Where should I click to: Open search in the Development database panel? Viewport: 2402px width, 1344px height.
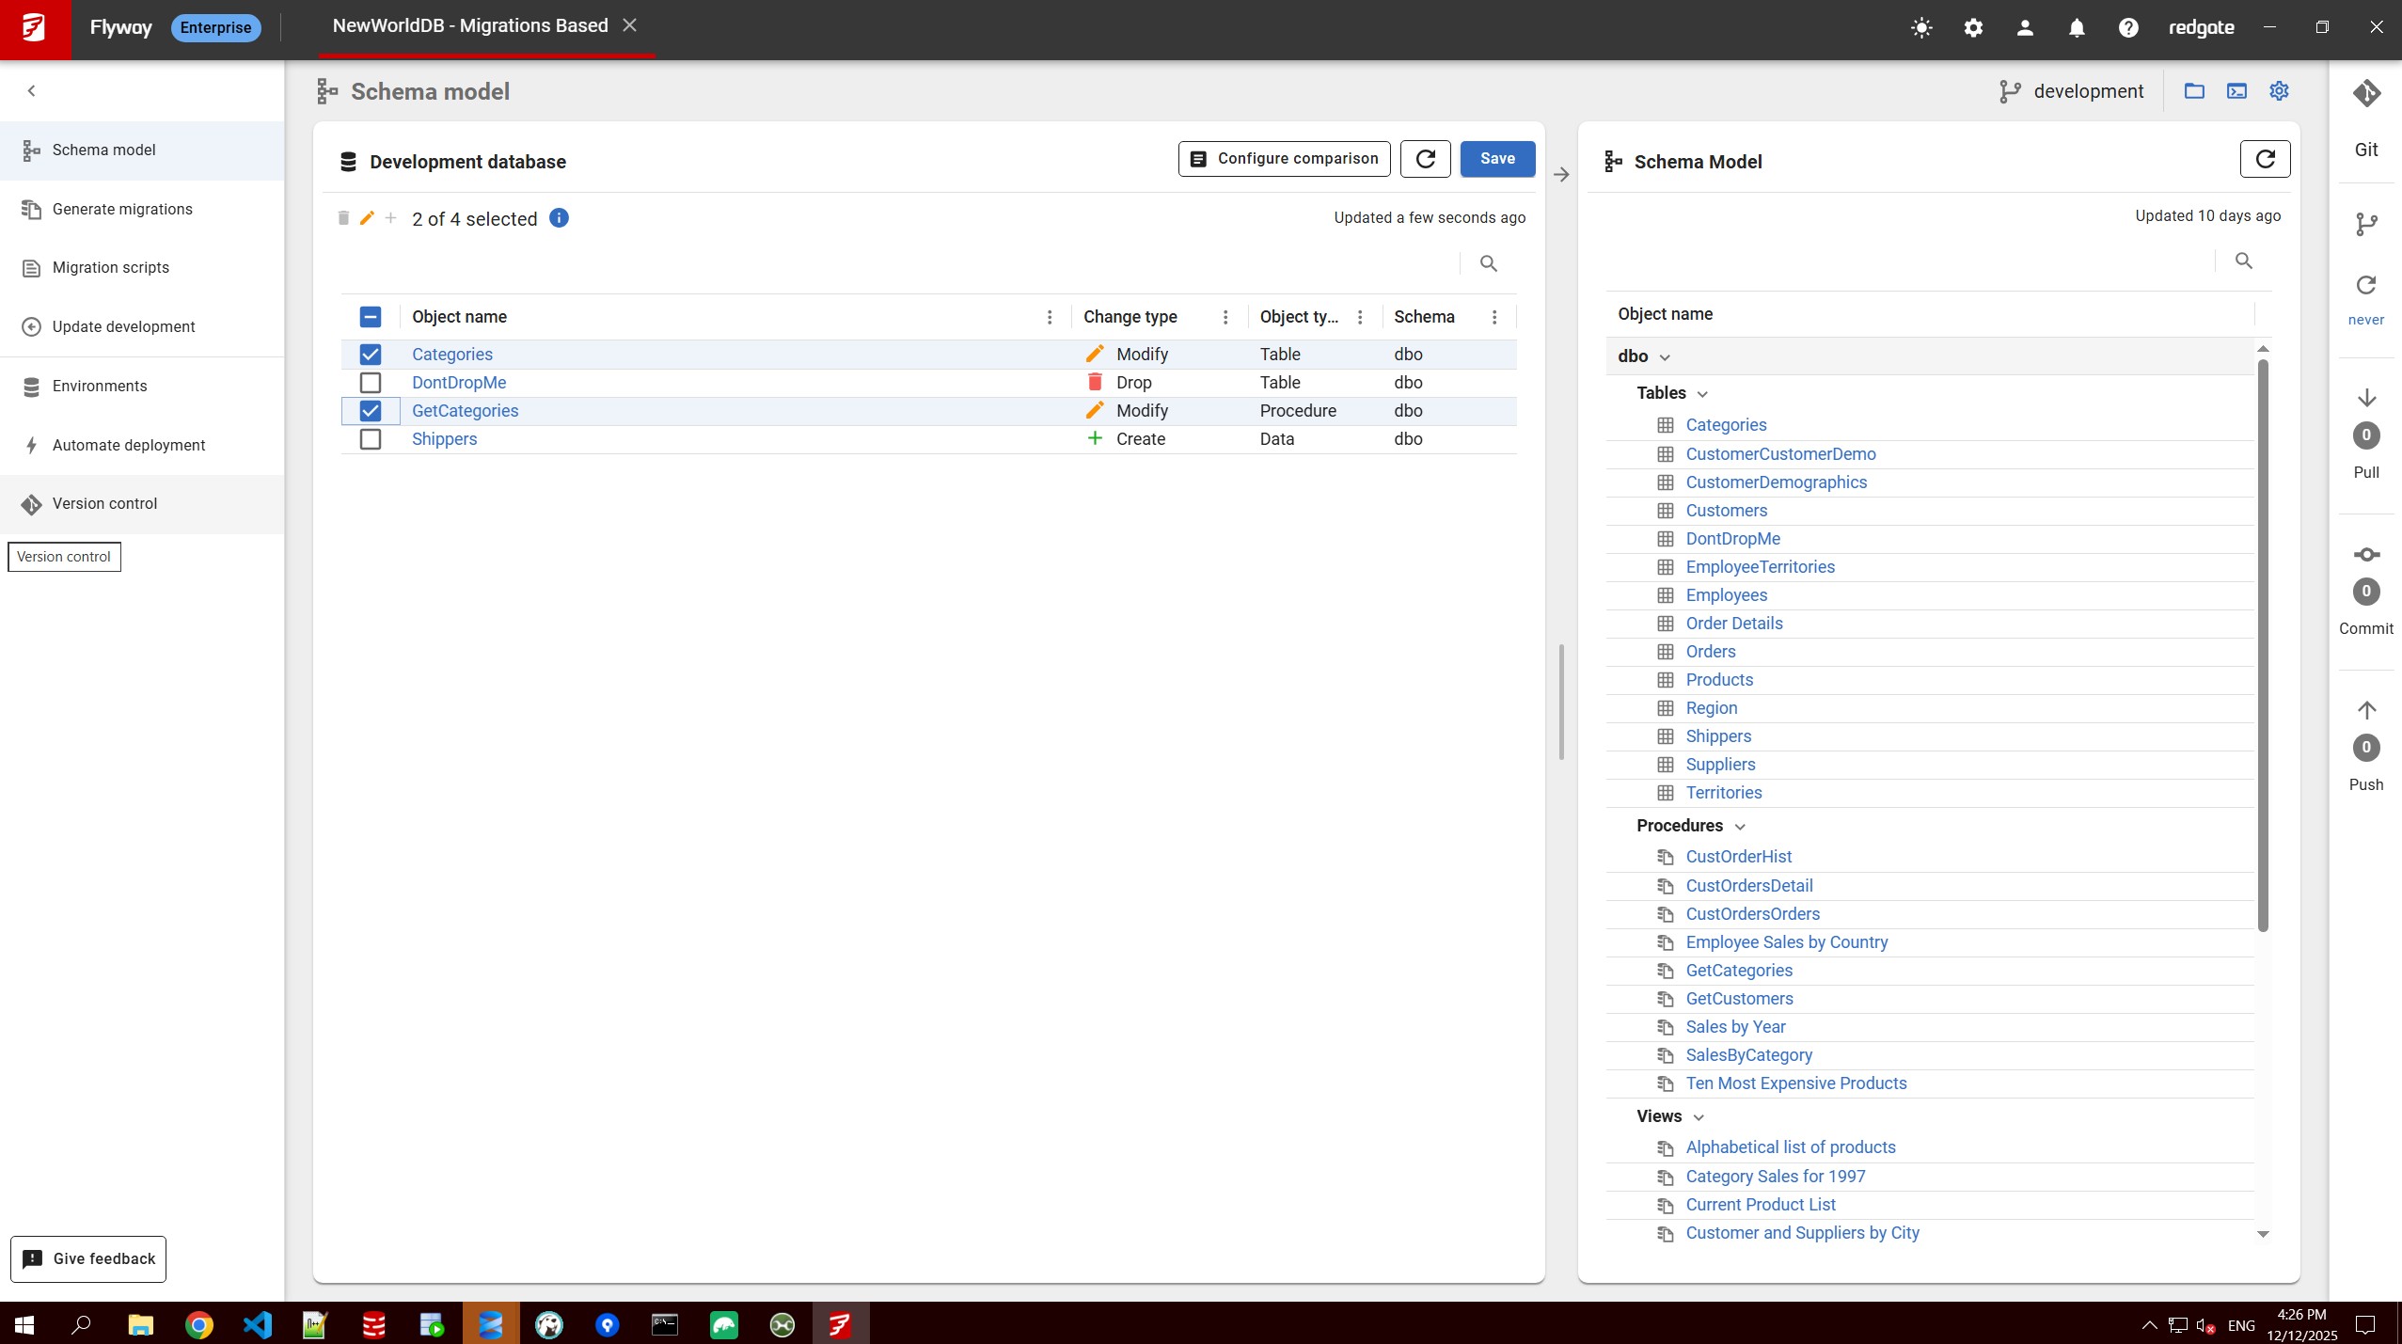(1487, 263)
